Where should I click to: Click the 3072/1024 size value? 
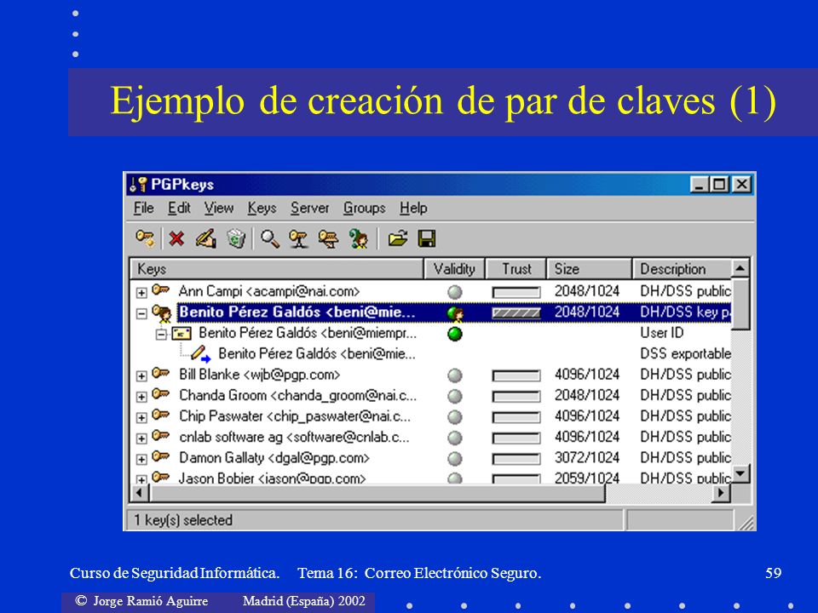587,458
